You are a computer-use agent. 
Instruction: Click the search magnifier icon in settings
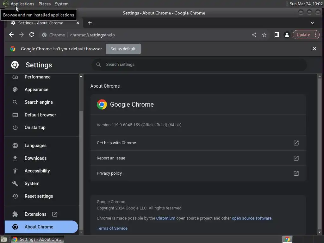[99, 65]
